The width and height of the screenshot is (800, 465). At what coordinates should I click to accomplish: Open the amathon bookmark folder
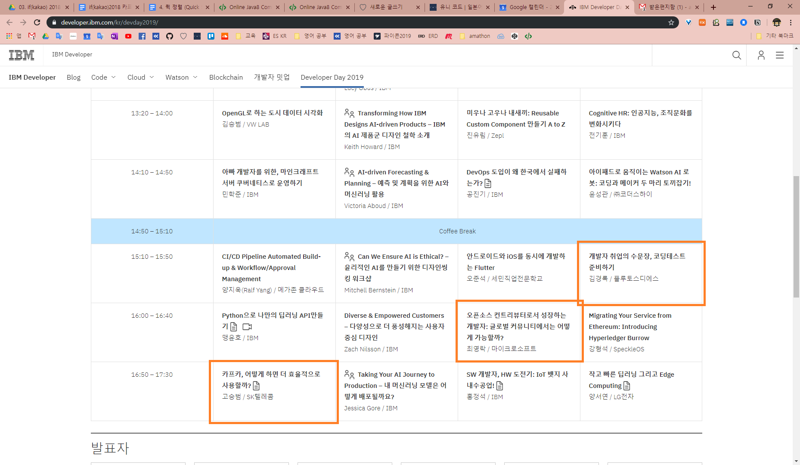coord(475,36)
